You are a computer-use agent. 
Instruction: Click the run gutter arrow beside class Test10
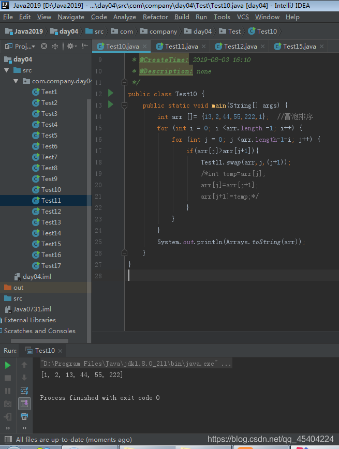(111, 93)
